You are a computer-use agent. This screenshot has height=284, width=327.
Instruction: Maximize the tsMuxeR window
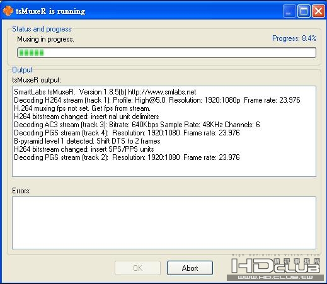click(304, 11)
